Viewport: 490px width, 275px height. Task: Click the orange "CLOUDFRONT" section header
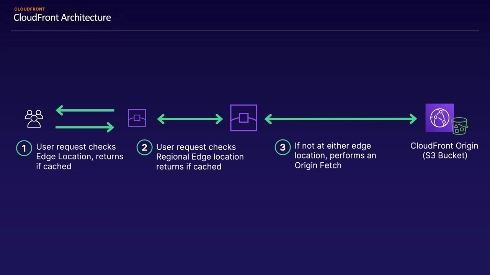click(x=29, y=9)
